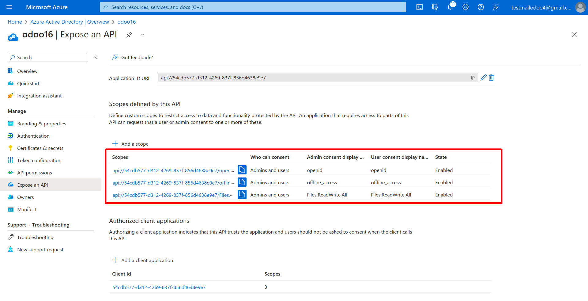Click the top resource search box
This screenshot has height=301, width=588.
coord(253,7)
